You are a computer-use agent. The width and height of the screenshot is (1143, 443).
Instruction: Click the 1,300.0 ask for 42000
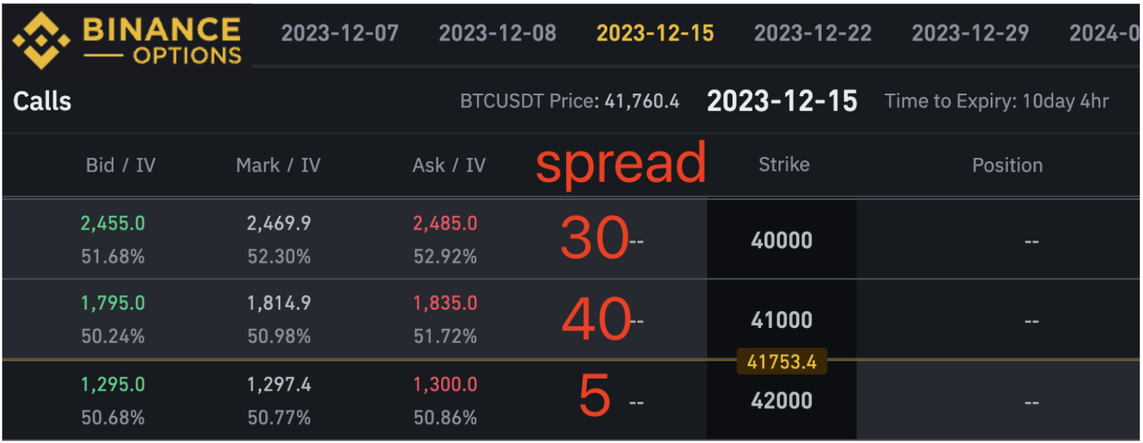click(x=444, y=385)
